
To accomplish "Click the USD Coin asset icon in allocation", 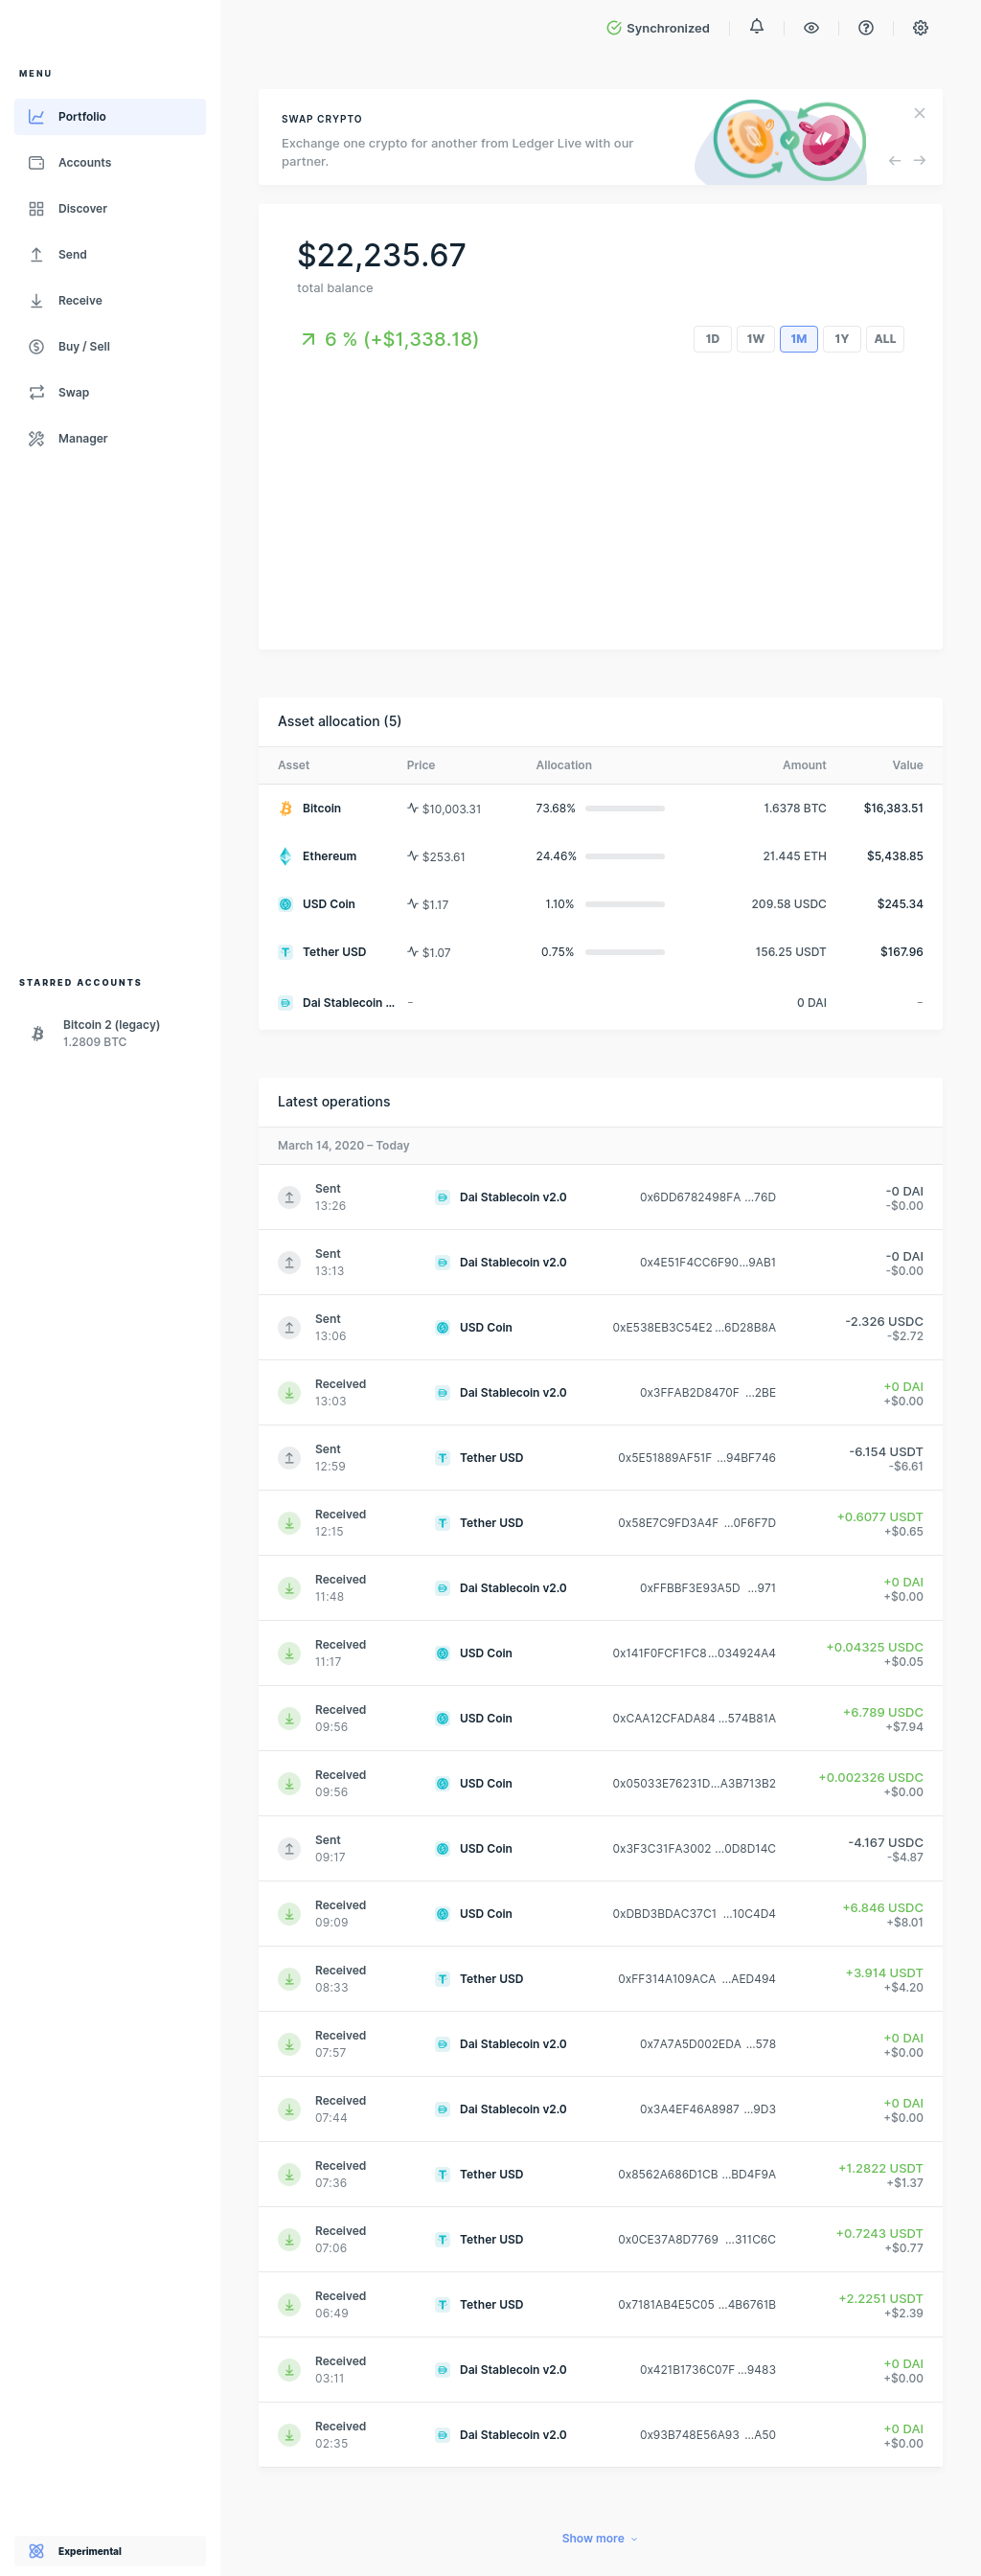I will [285, 904].
